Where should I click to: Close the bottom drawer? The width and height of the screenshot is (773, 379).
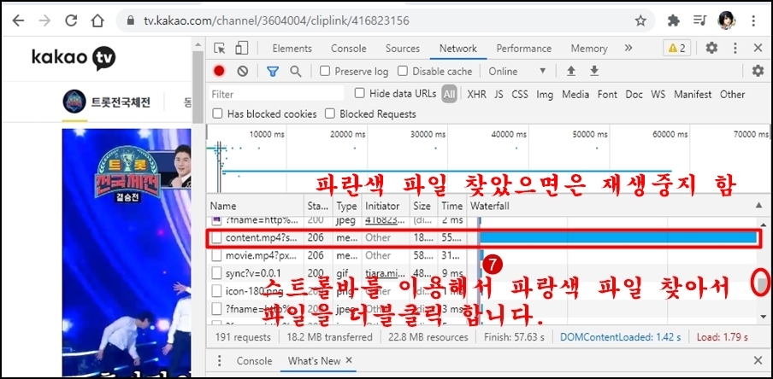[x=758, y=361]
